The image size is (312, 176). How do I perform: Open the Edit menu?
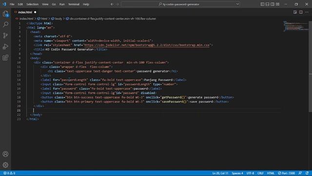(20, 4)
